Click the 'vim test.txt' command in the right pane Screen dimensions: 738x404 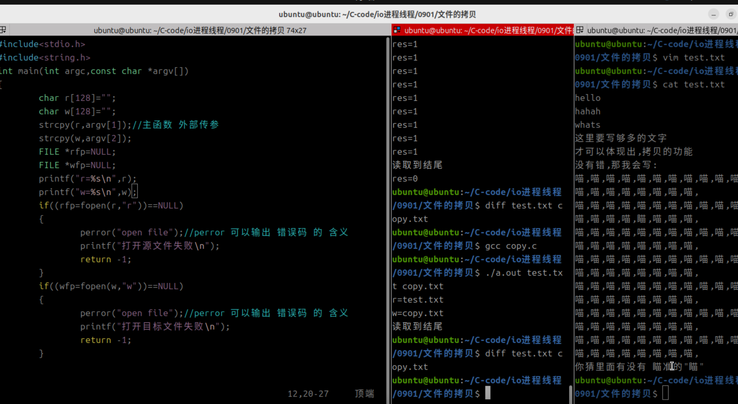pos(694,58)
